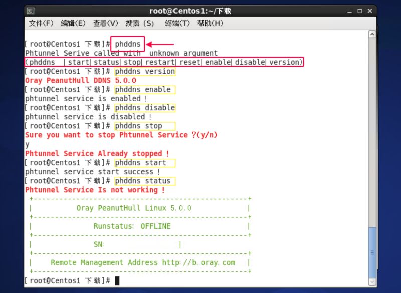Screen dimensions: 401x293
Task: Click the block cursor at the last prompt
Action: click(117, 280)
